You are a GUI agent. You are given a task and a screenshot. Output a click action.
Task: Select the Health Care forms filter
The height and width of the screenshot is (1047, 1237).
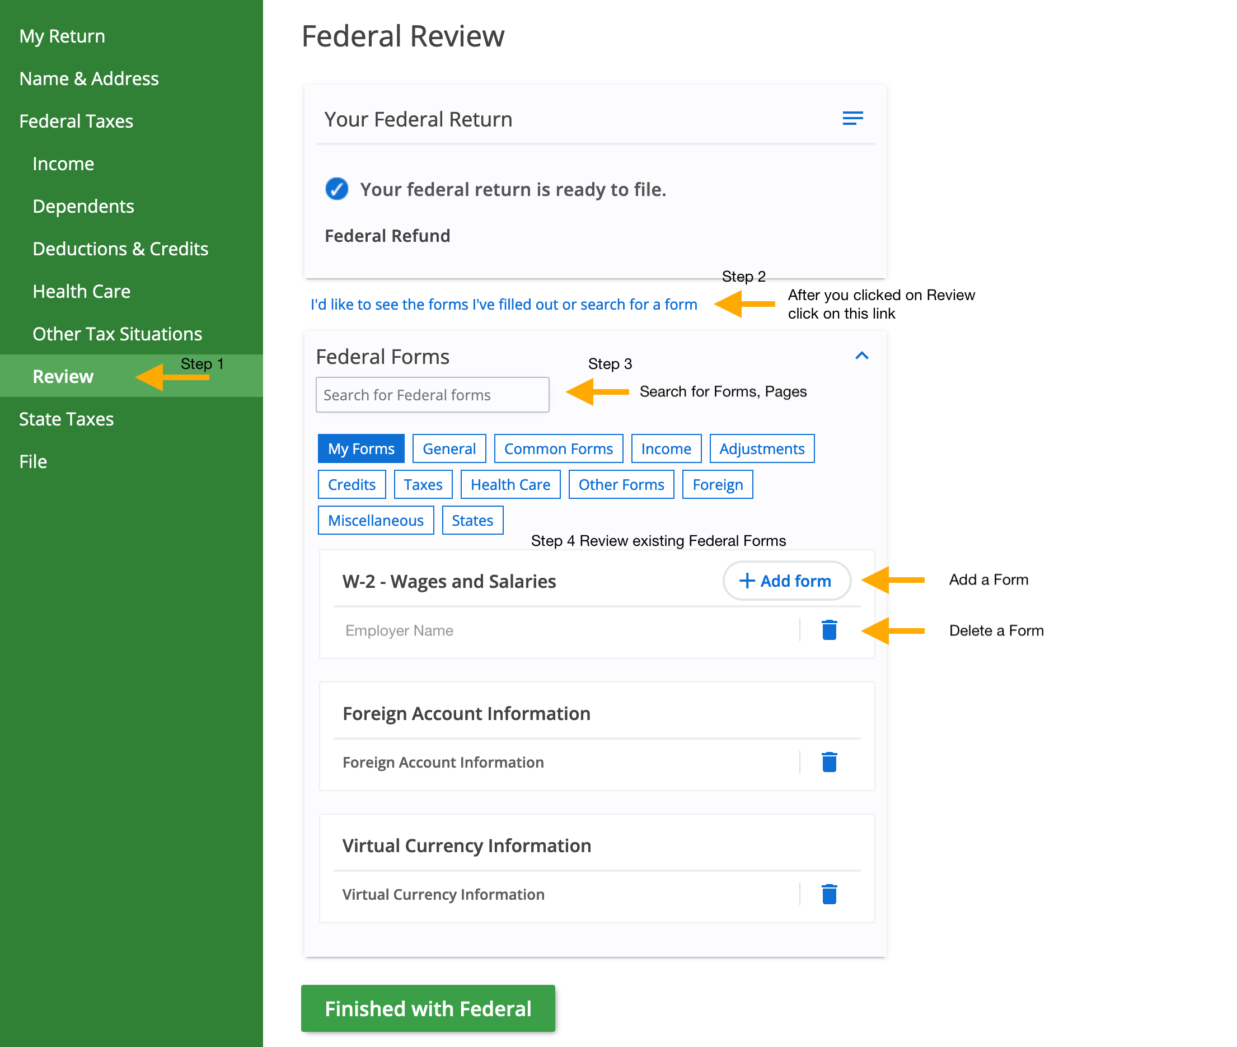(509, 485)
